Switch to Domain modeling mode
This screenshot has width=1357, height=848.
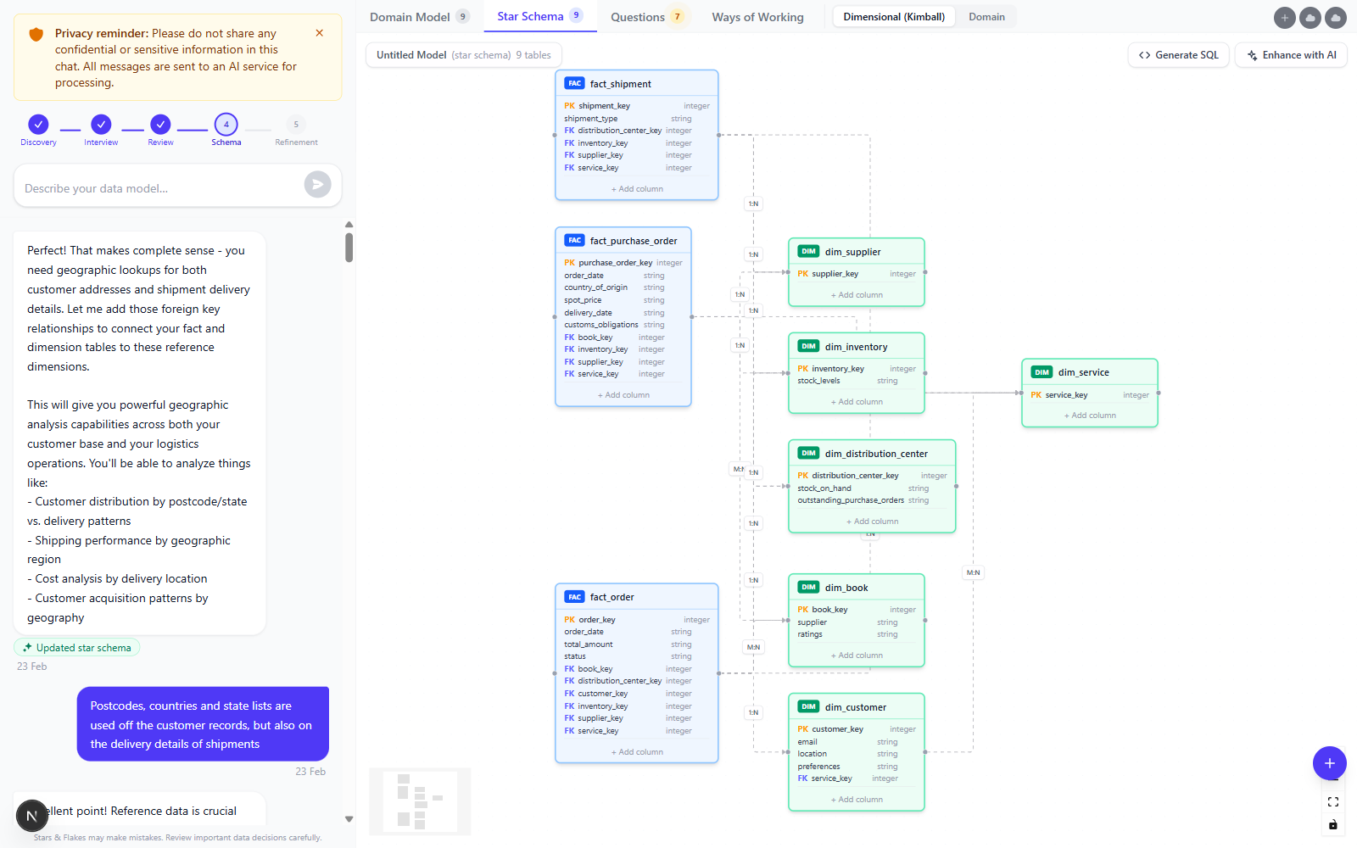coord(986,17)
